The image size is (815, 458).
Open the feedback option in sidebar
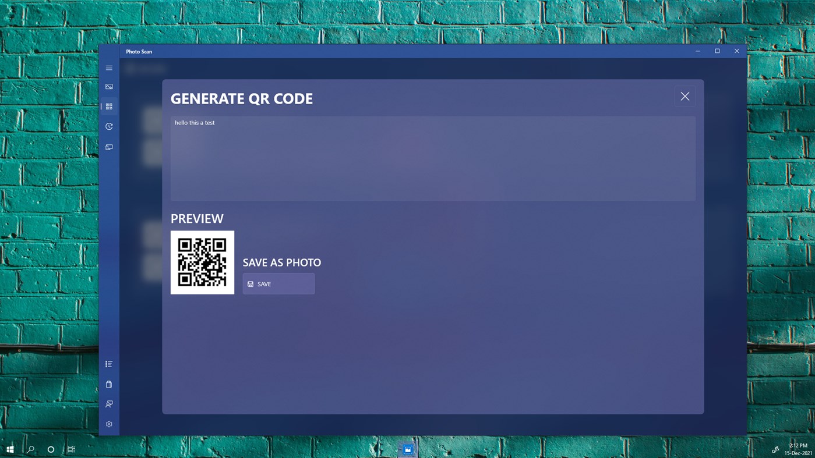[109, 404]
